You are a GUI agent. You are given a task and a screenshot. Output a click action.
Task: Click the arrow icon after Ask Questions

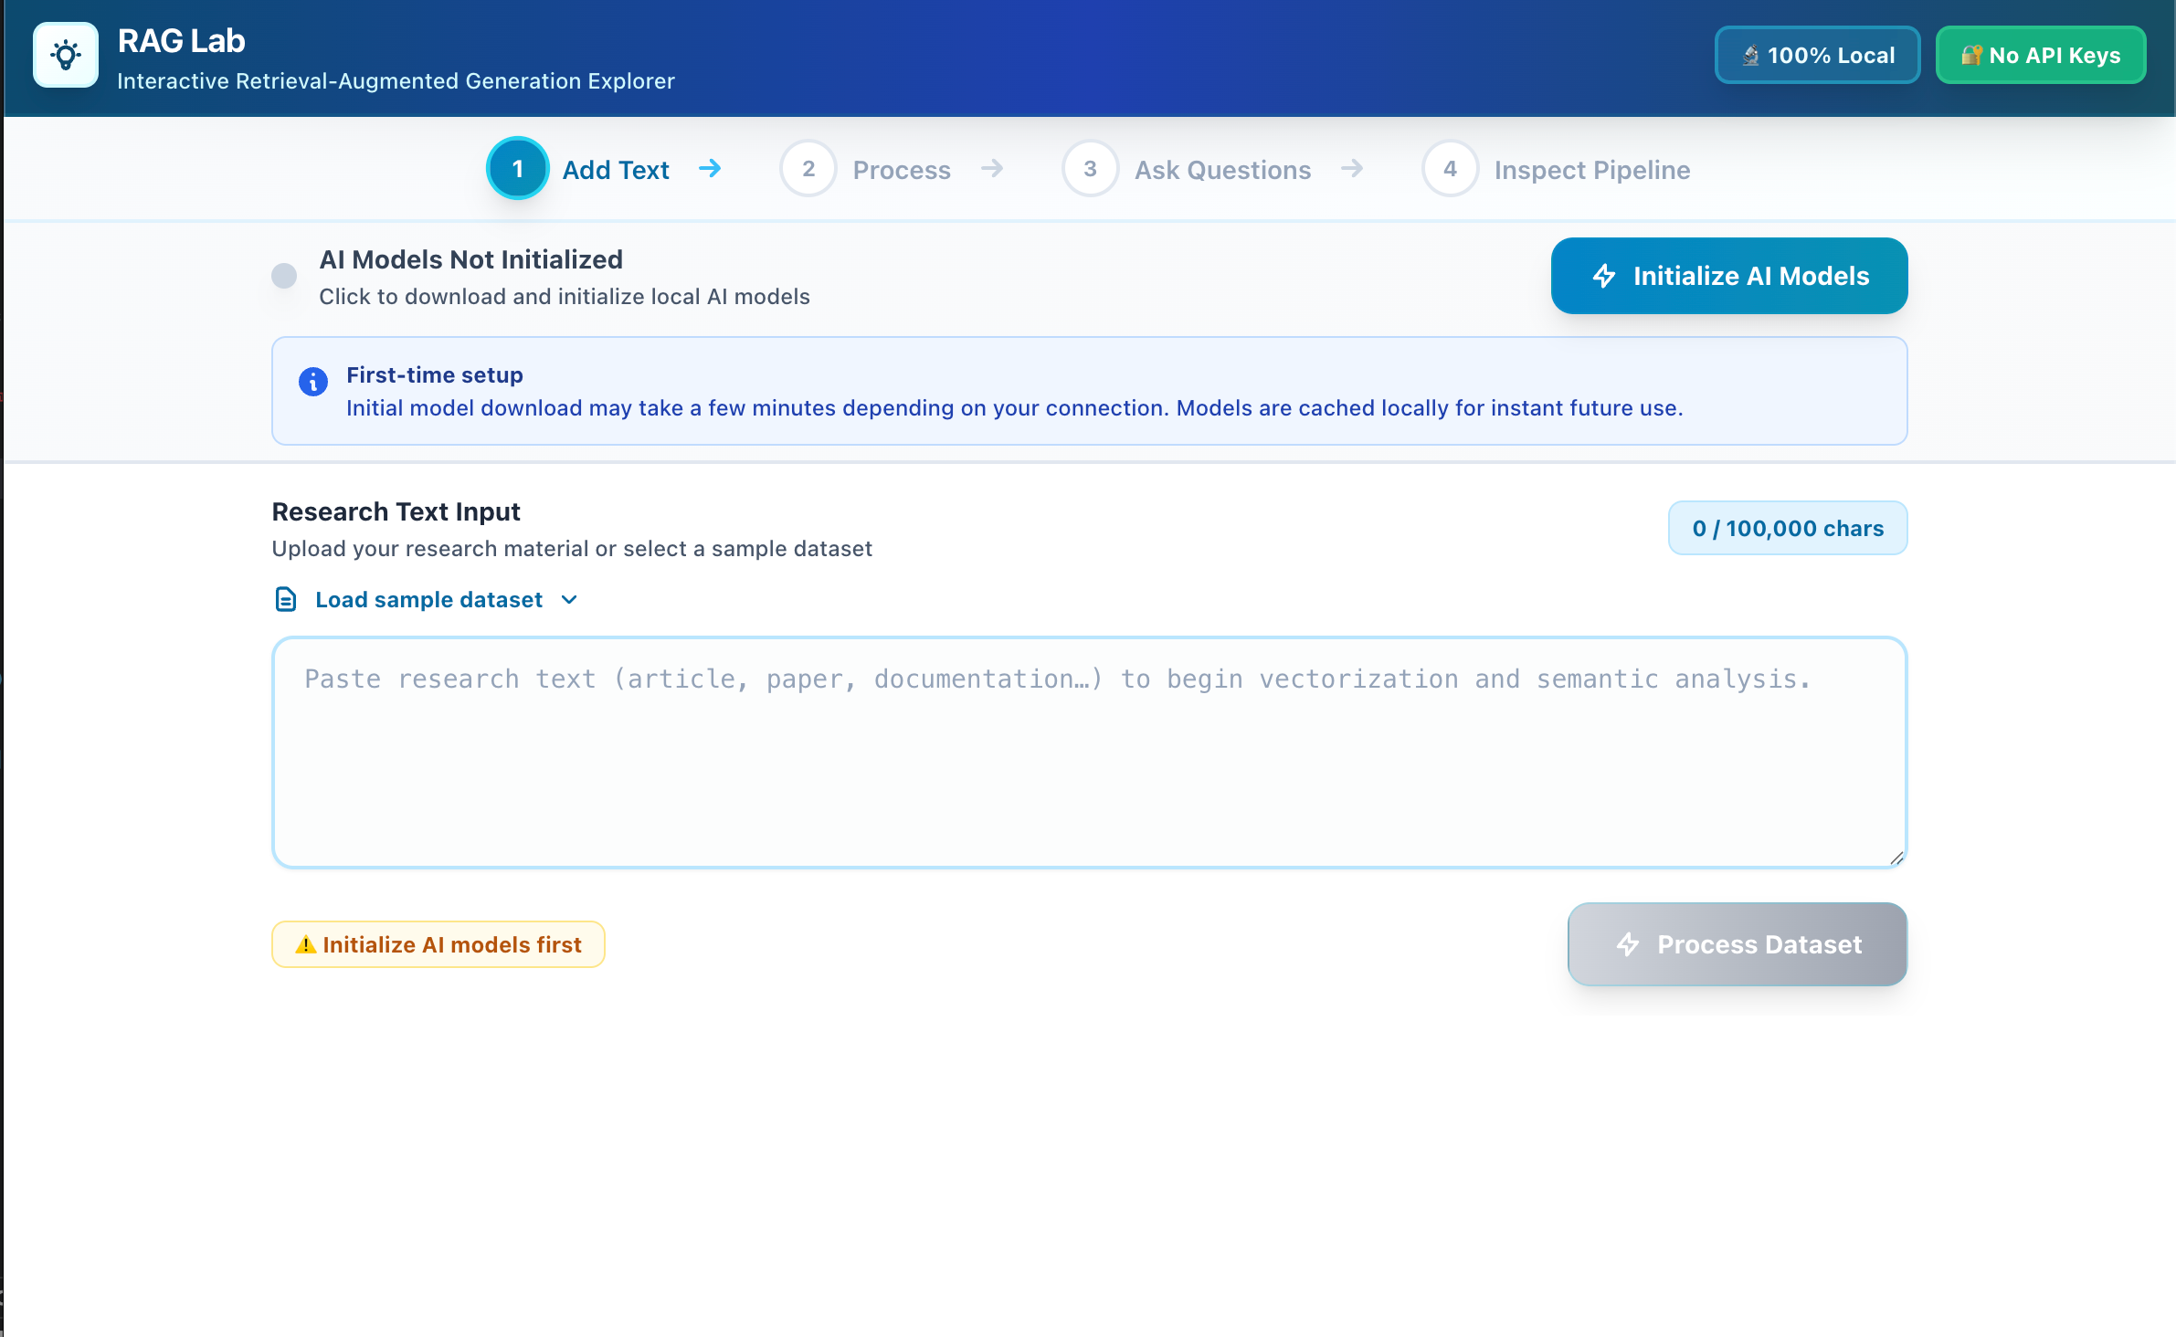(x=1352, y=168)
